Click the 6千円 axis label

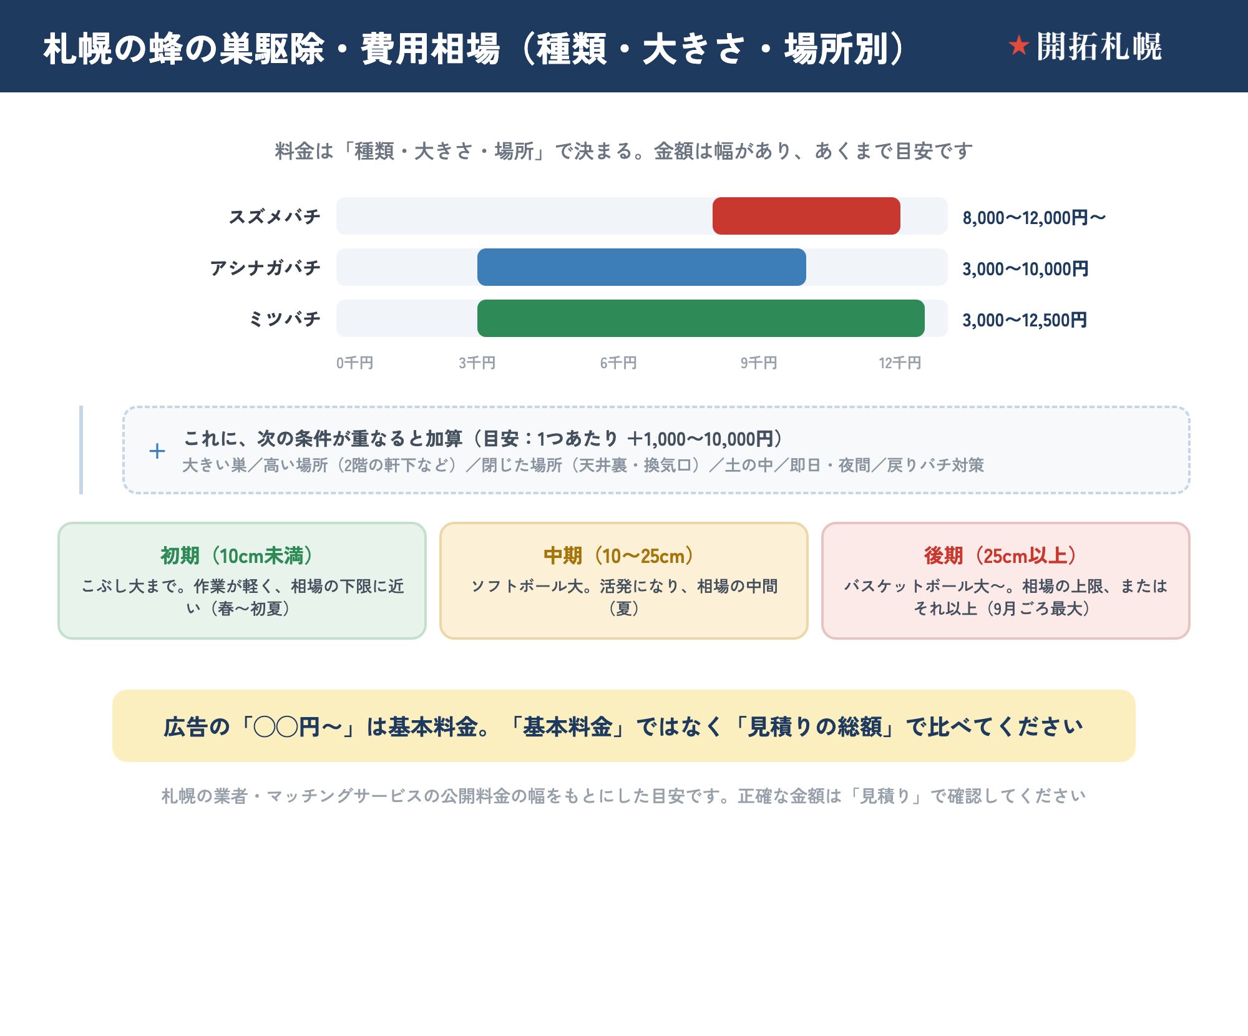coord(618,363)
